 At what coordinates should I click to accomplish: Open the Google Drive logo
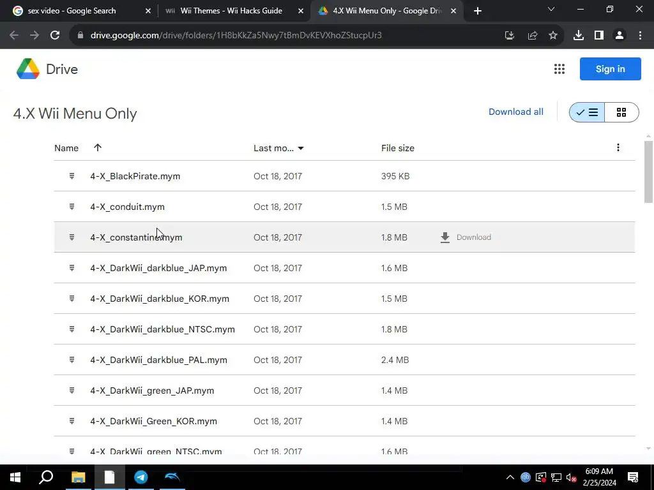pyautogui.click(x=28, y=69)
